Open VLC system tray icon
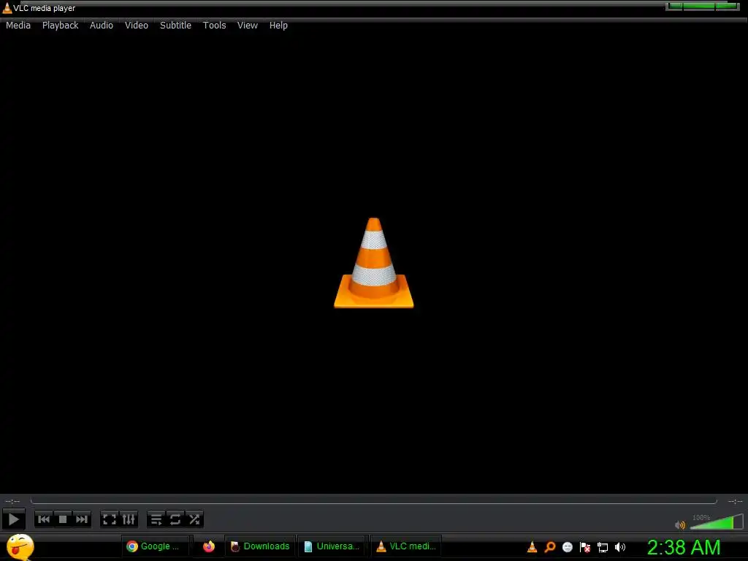 pos(532,547)
